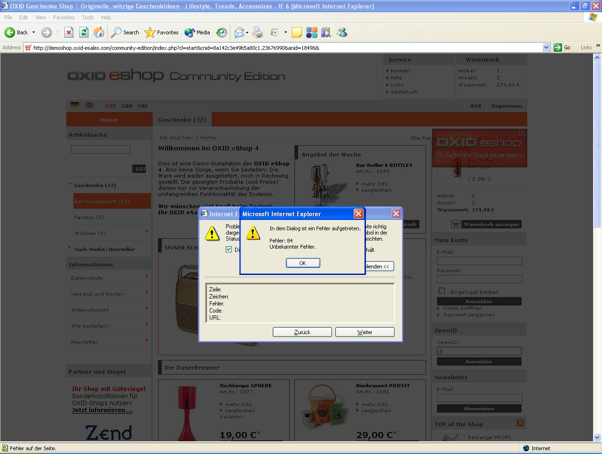This screenshot has width=602, height=454.
Task: Click OK in the error message box
Action: pyautogui.click(x=303, y=263)
